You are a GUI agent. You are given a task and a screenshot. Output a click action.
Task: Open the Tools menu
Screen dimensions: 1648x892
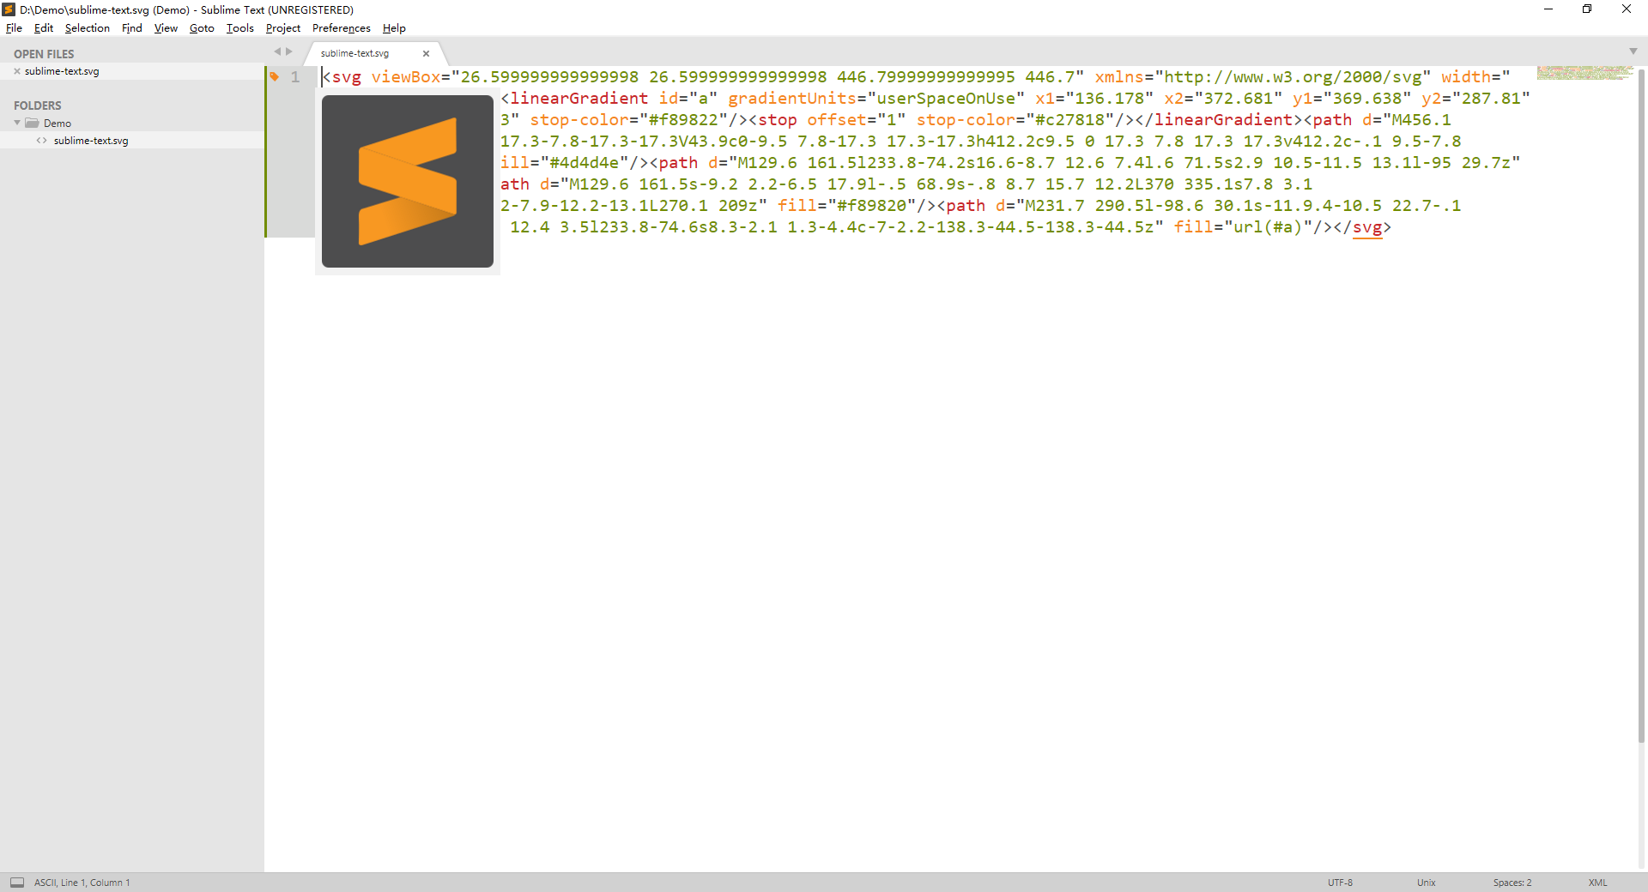(240, 28)
